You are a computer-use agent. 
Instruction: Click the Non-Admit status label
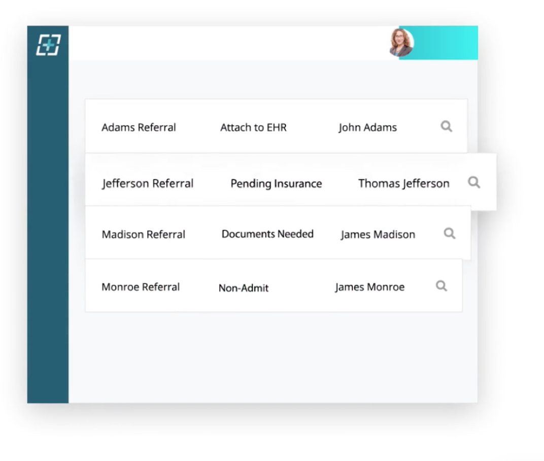coord(244,288)
